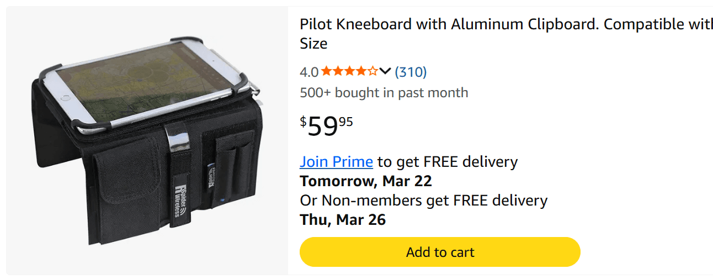Open the 310 customer reviews link

click(x=411, y=72)
